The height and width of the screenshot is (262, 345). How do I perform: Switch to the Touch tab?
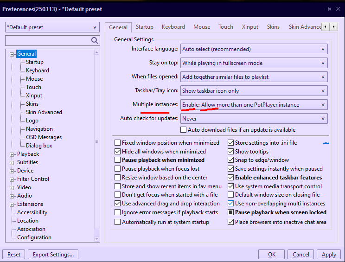pos(226,27)
